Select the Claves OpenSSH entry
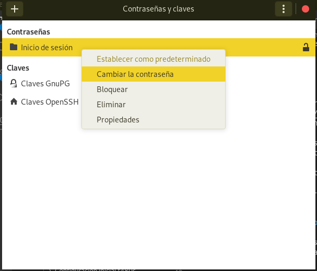The image size is (317, 271). (x=50, y=102)
